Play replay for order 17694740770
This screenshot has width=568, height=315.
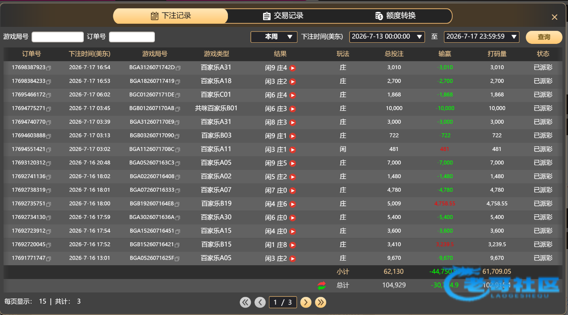[293, 123]
